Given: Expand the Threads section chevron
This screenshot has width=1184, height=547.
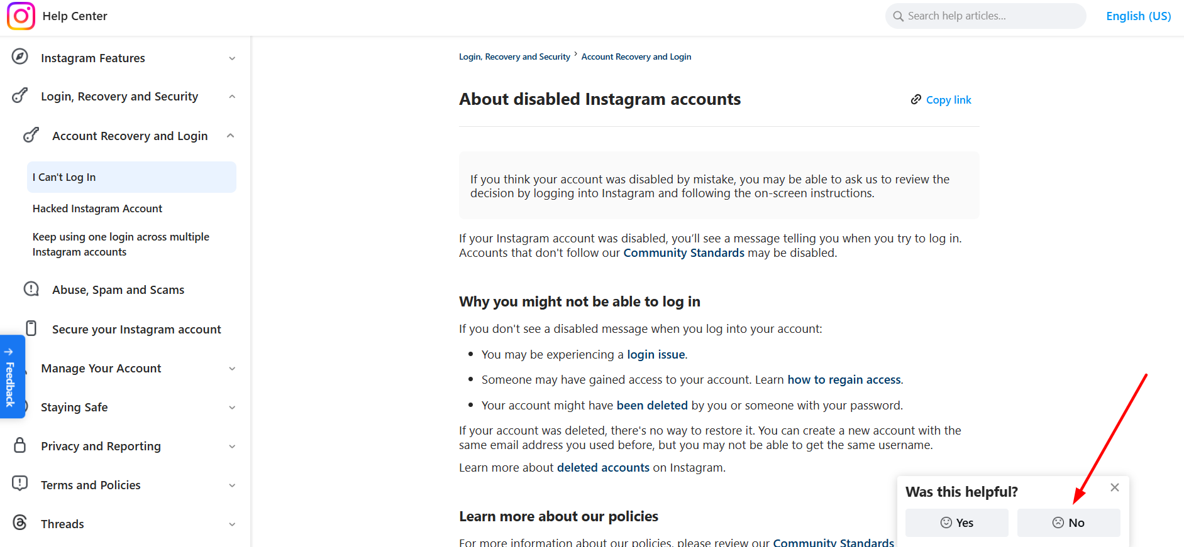Looking at the screenshot, I should pos(232,524).
